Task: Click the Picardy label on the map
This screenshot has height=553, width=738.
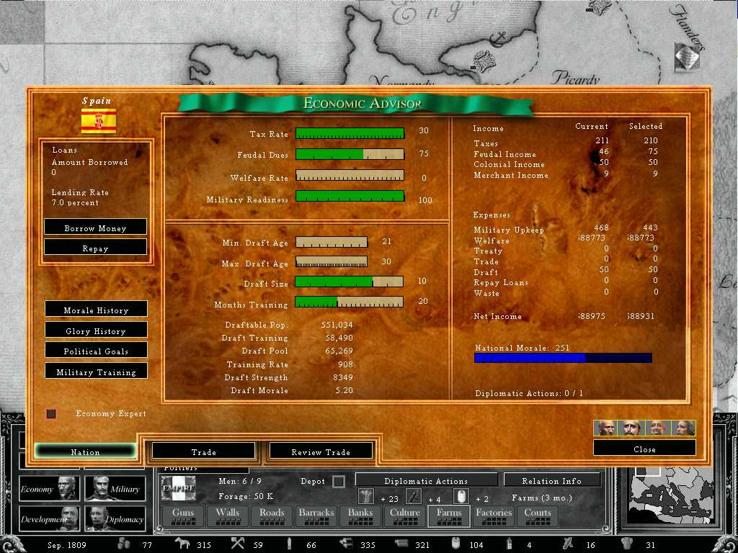Action: (575, 78)
